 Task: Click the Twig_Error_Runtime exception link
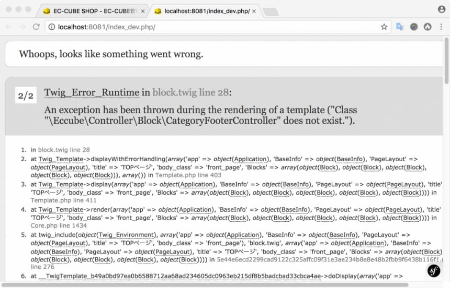[x=92, y=92]
